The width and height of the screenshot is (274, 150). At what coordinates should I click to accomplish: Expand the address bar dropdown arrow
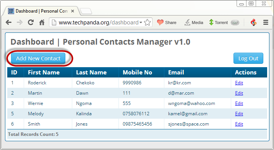click(x=141, y=23)
